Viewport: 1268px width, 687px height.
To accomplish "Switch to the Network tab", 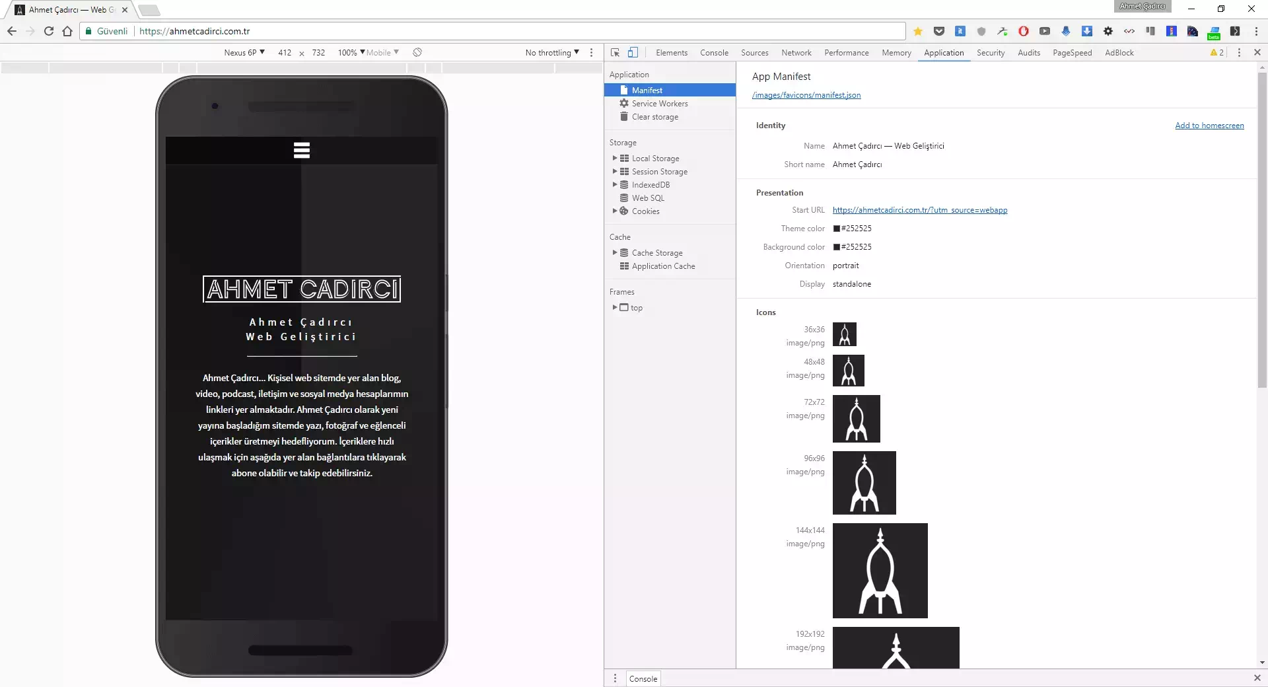I will coord(796,53).
